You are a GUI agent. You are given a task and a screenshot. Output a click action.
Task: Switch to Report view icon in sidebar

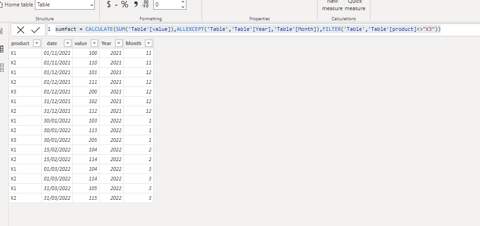pyautogui.click(x=1, y=31)
